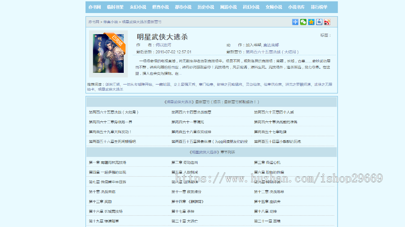Open chapter 第两百五十九章大阵发动!
This screenshot has width=405, height=227.
[x=110, y=132]
